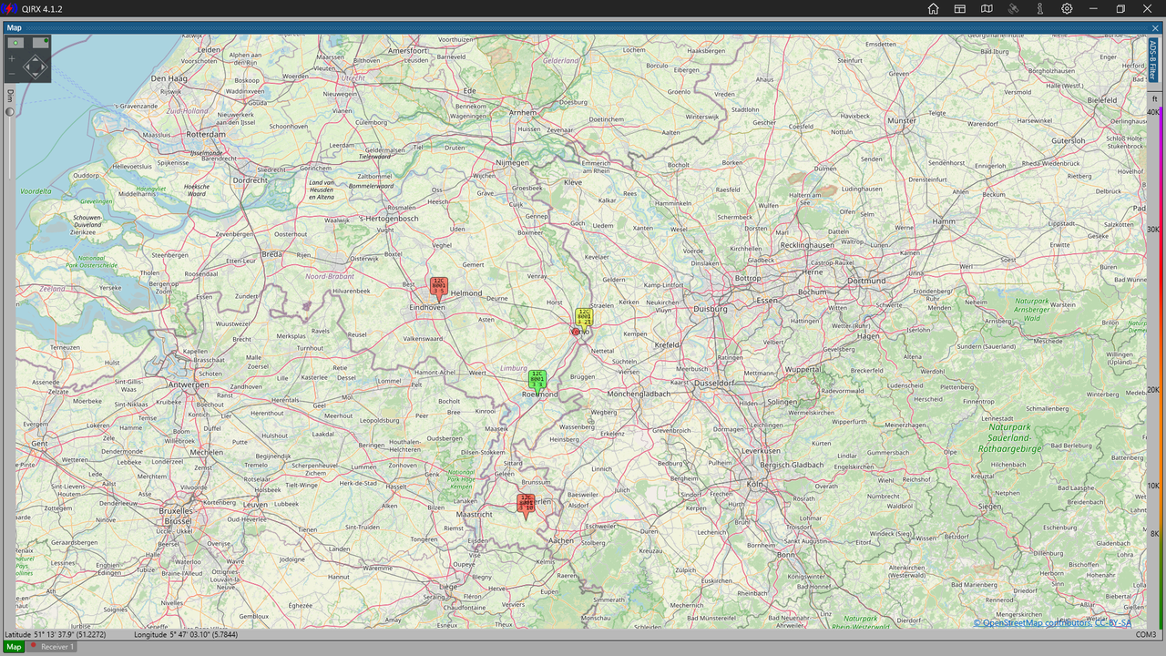Screen dimensions: 1166x656
Task: Click the Maastricht city label on map
Action: 474,515
